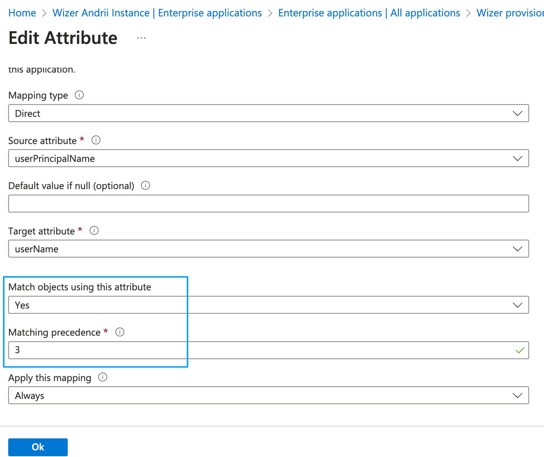This screenshot has width=544, height=457.
Task: Click the All applications breadcrumb link
Action: (x=369, y=13)
